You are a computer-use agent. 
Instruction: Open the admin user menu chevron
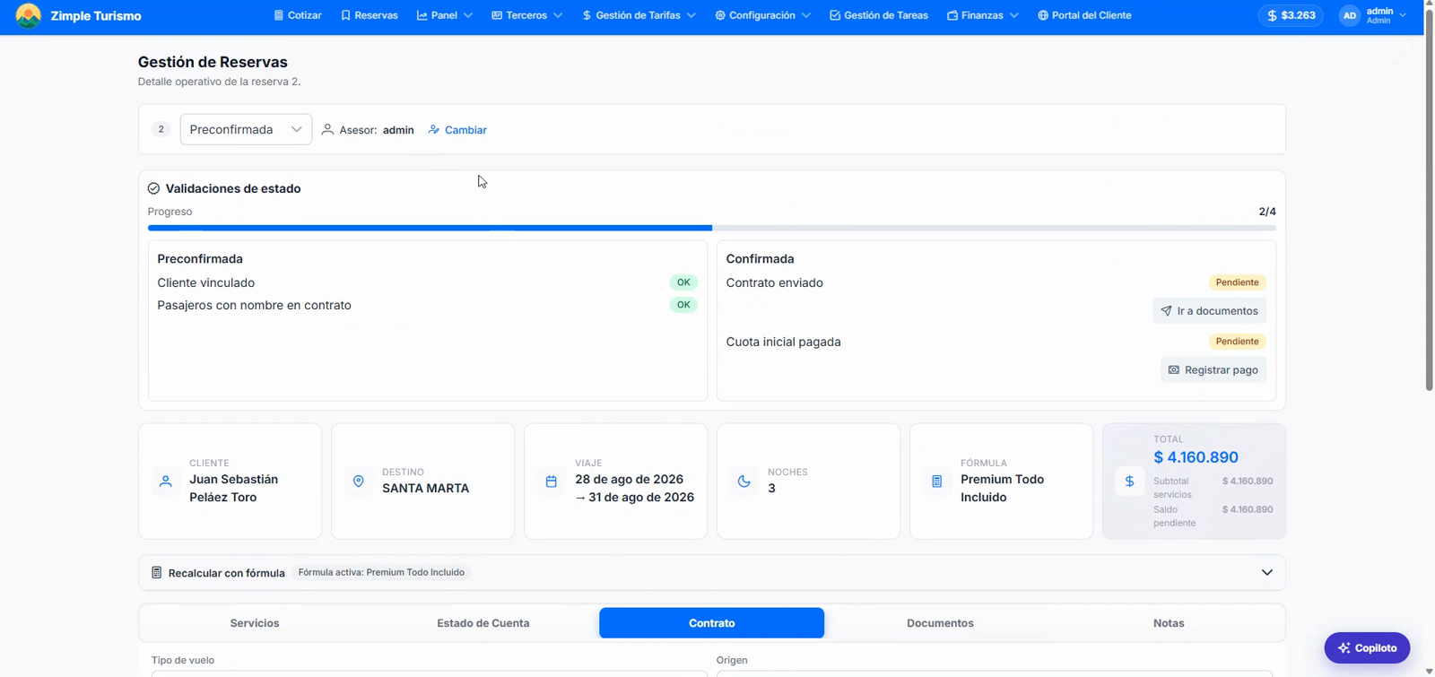1403,15
